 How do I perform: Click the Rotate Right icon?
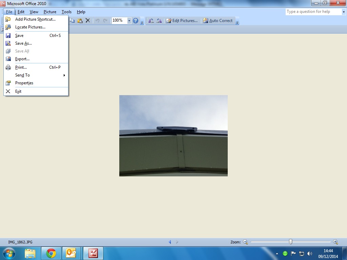[159, 21]
